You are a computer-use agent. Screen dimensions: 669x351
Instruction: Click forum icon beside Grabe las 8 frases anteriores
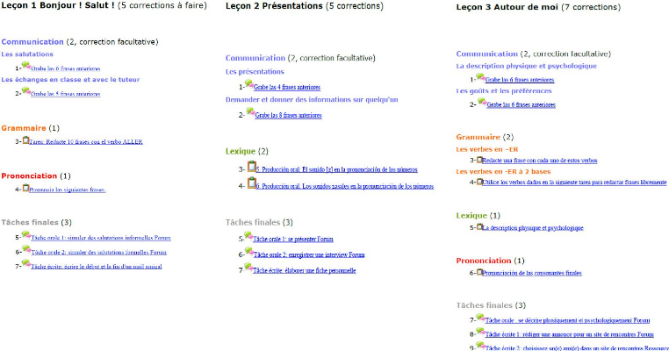[250, 112]
